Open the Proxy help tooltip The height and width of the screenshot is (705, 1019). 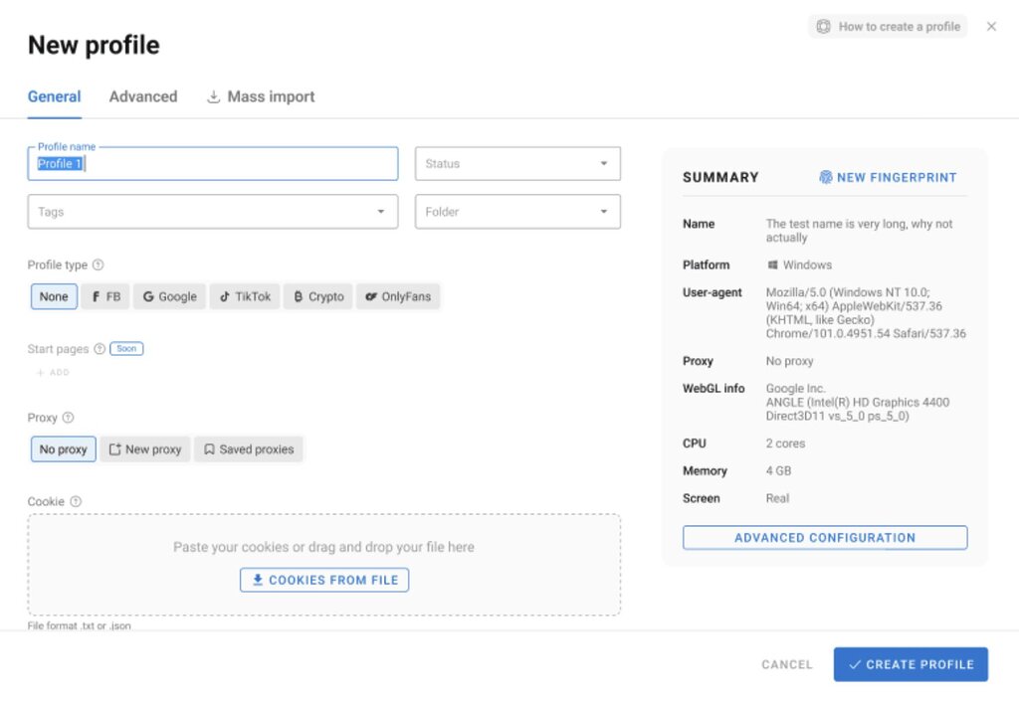click(67, 418)
